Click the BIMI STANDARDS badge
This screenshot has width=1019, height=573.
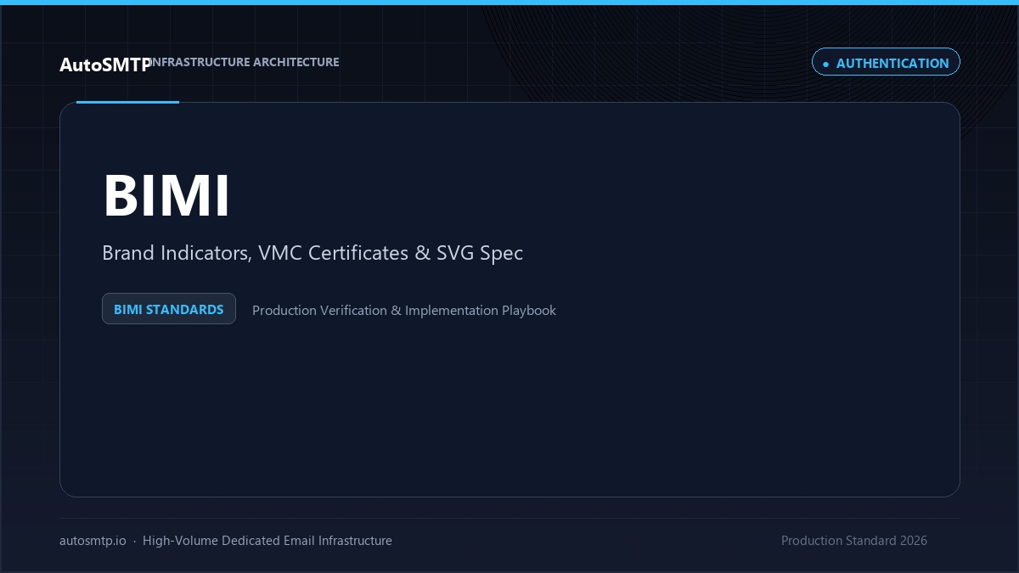pyautogui.click(x=169, y=309)
